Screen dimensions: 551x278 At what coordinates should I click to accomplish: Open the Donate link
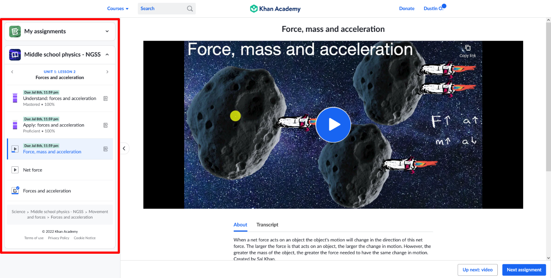tap(406, 8)
